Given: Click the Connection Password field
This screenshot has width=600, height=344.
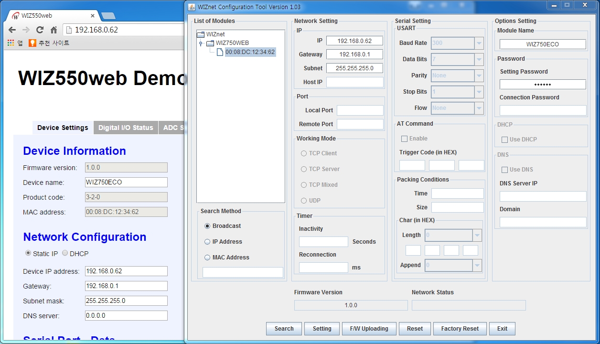Looking at the screenshot, I should click(x=543, y=110).
